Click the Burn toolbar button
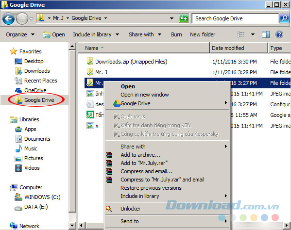 [176, 34]
